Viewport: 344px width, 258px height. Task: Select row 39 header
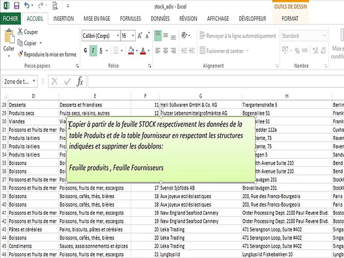tap(4, 196)
